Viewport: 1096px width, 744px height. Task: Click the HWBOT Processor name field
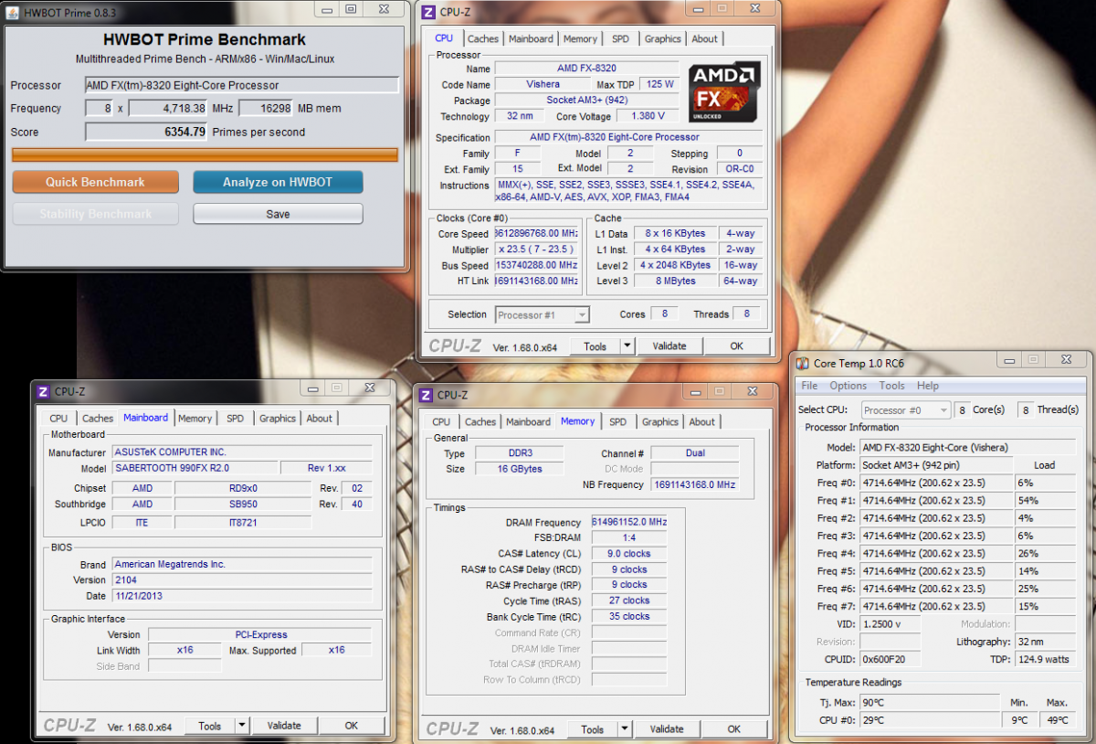coord(242,85)
